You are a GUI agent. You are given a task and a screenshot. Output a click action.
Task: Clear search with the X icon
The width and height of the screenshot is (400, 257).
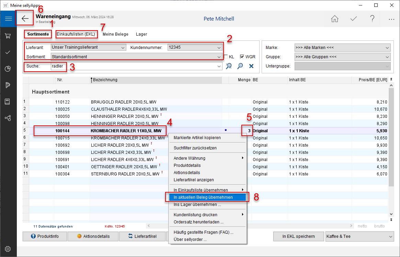point(251,66)
